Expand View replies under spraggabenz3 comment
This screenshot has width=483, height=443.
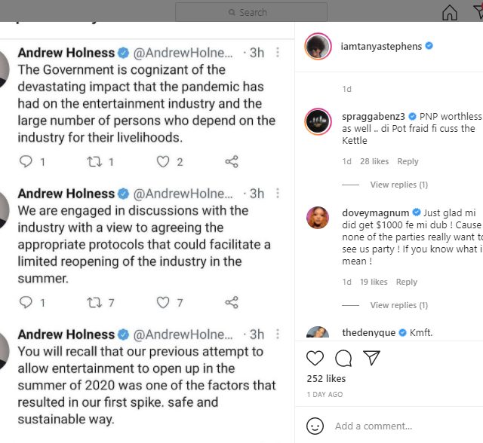click(398, 185)
